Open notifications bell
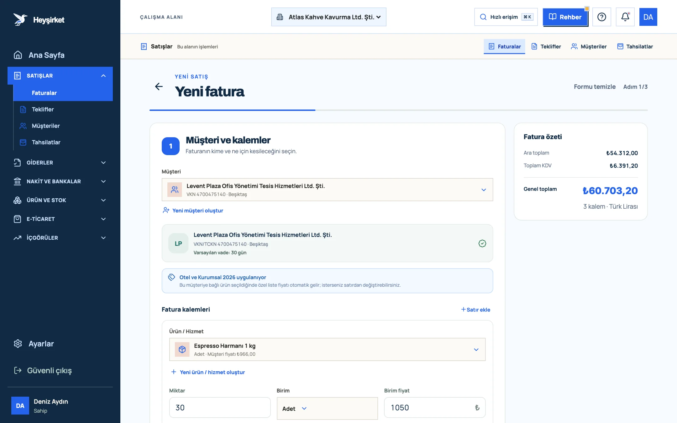 [x=625, y=17]
